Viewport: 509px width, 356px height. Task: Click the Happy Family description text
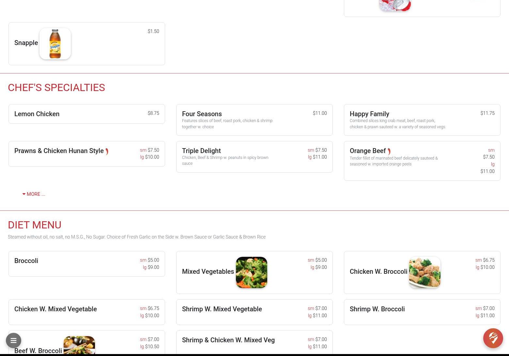(x=398, y=124)
